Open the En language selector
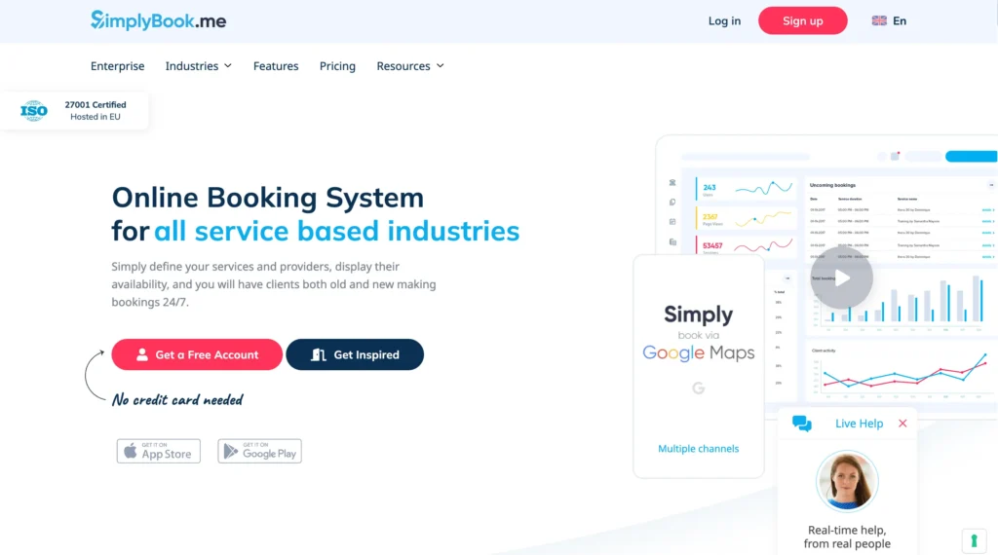The height and width of the screenshot is (555, 998). (889, 21)
